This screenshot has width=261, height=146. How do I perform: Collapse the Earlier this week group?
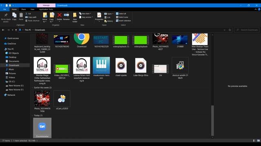point(33,88)
